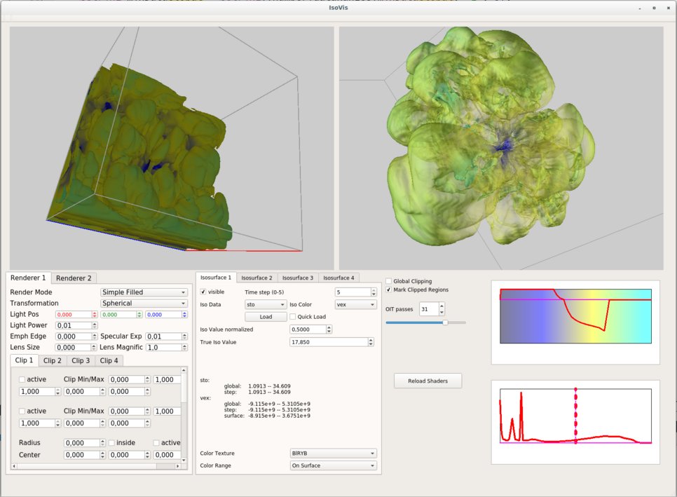Disable Mark Clipped Regions checkbox
677x497 pixels.
point(389,290)
